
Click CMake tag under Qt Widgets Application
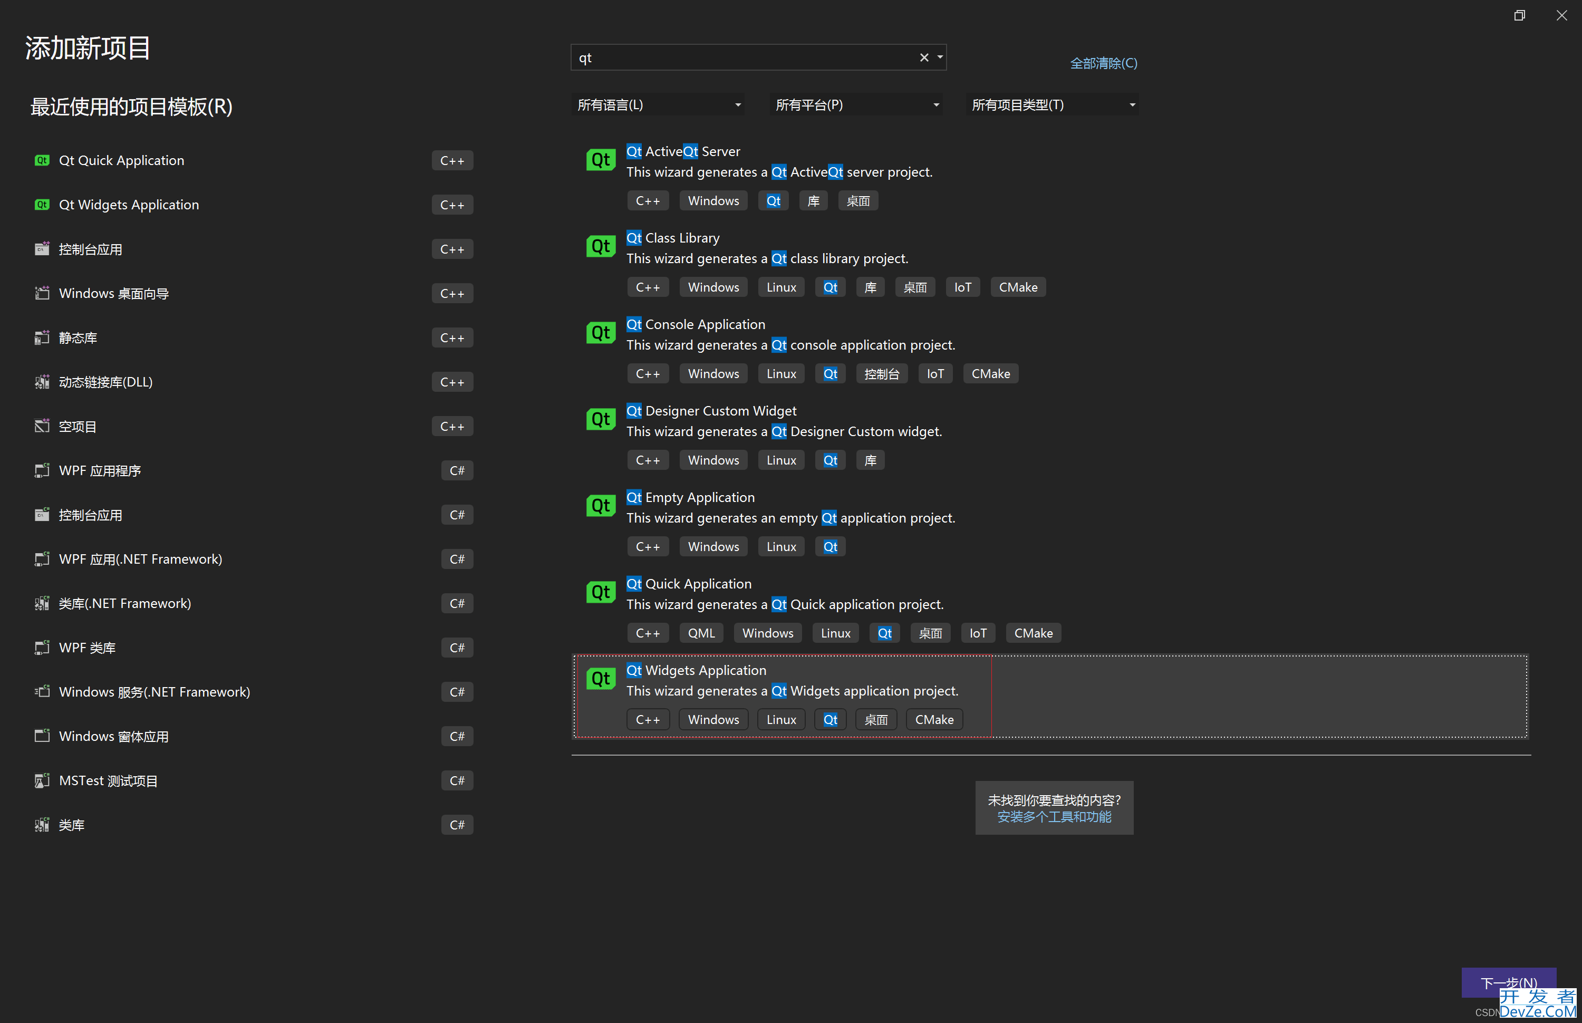[934, 719]
